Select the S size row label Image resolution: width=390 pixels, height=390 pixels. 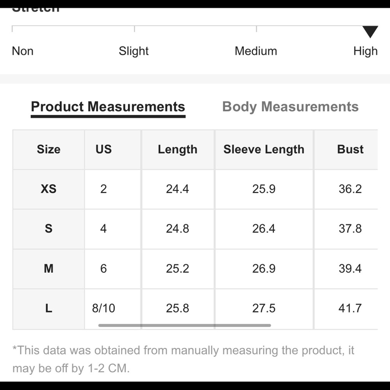(48, 229)
